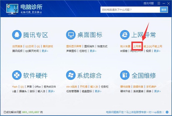Select the 声音图标 problem link

pos(71,51)
